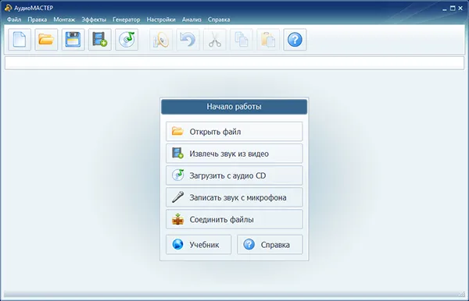
Task: Click toolbar film icon to extract video audio
Action: pyautogui.click(x=100, y=40)
